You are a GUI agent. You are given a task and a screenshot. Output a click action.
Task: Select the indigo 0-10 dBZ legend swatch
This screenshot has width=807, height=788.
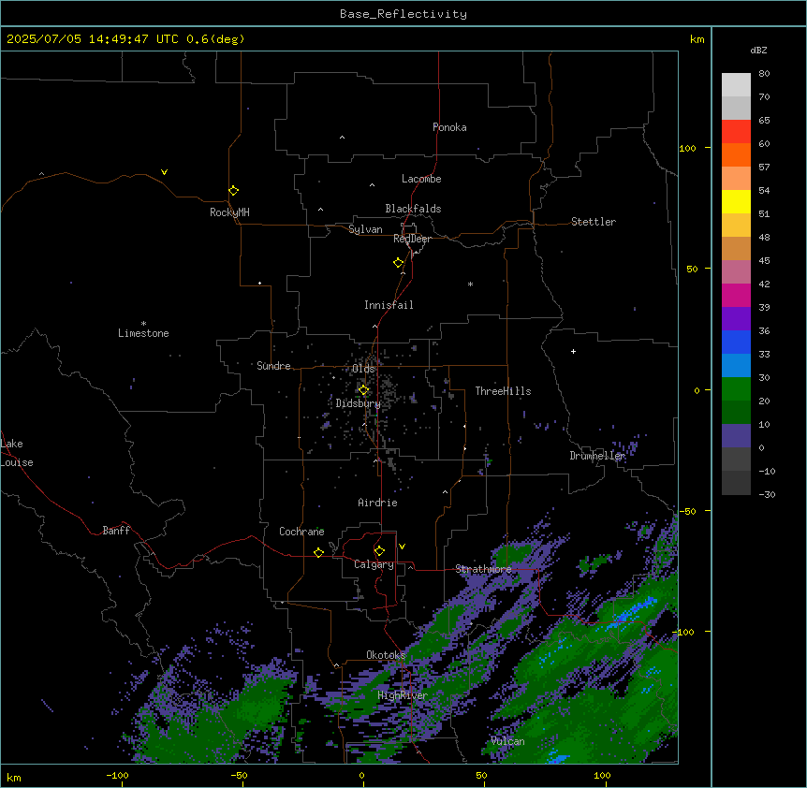coord(736,436)
